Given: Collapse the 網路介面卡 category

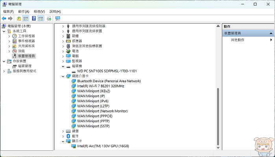Looking at the screenshot, I should pyautogui.click(x=63, y=76).
